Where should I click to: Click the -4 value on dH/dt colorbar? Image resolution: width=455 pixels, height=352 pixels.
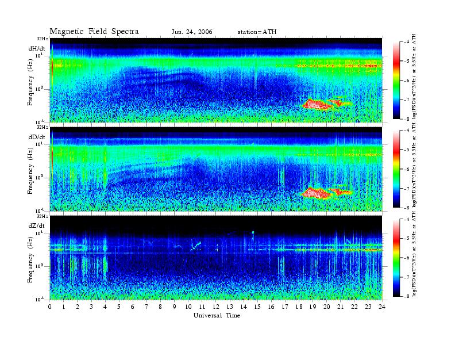[x=407, y=42]
